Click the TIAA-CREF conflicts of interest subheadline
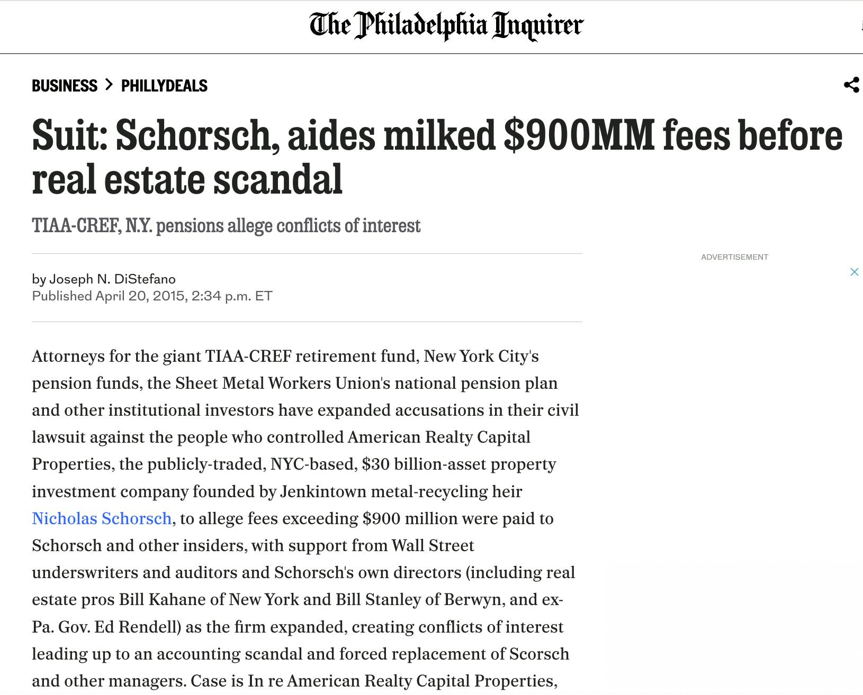The width and height of the screenshot is (863, 695). point(226,226)
